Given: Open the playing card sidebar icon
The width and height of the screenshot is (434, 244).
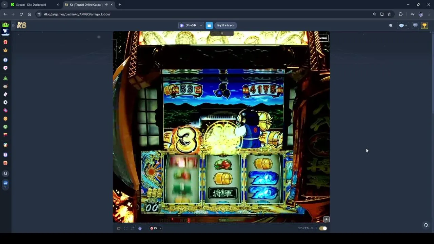Looking at the screenshot, I should [5, 95].
